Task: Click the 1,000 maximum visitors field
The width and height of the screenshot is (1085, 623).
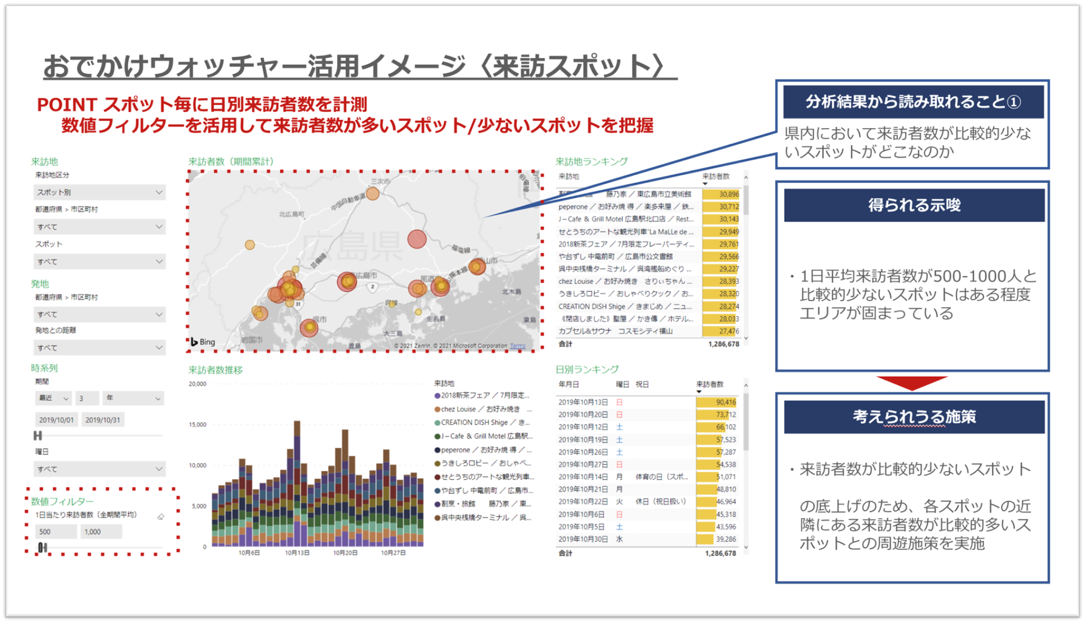Action: (100, 531)
